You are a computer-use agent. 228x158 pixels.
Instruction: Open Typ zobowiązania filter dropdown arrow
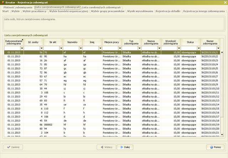tap(140, 48)
